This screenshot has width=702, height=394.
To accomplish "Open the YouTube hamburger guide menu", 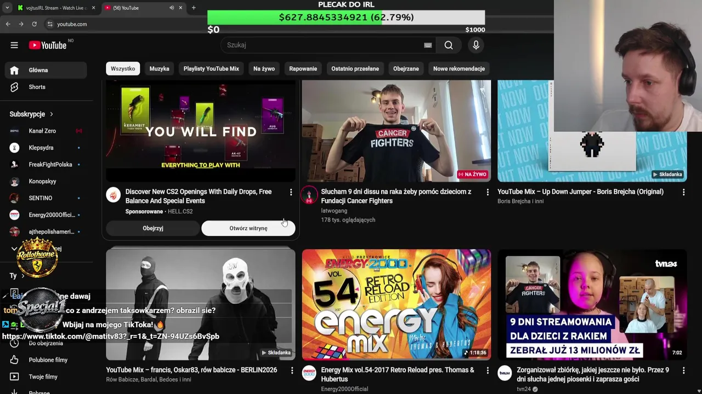I will tap(14, 45).
